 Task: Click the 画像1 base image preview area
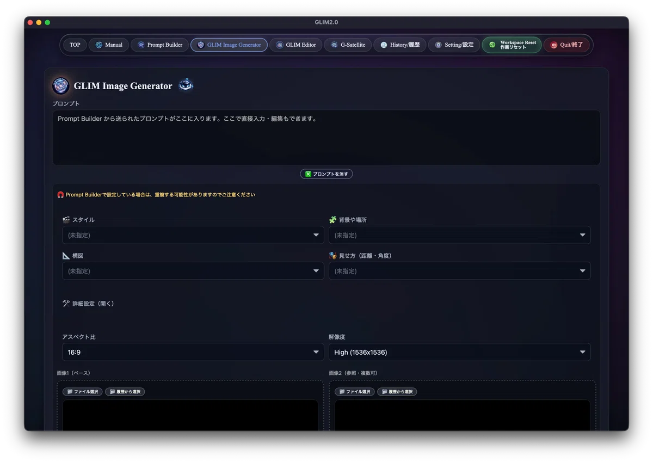point(190,415)
